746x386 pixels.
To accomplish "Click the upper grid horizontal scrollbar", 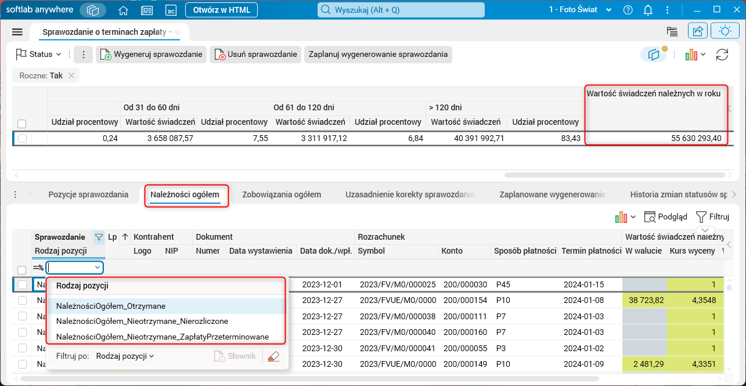I will (x=616, y=174).
